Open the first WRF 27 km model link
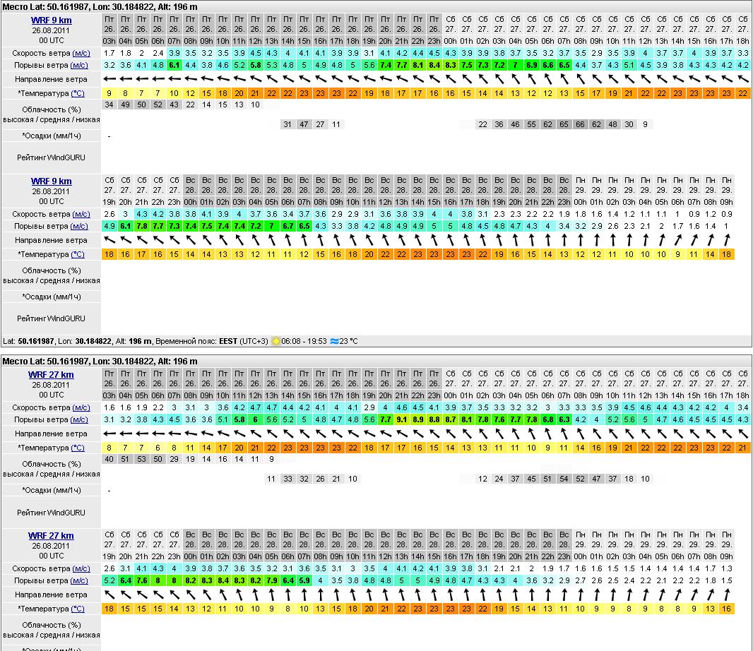This screenshot has width=753, height=651. coord(51,375)
